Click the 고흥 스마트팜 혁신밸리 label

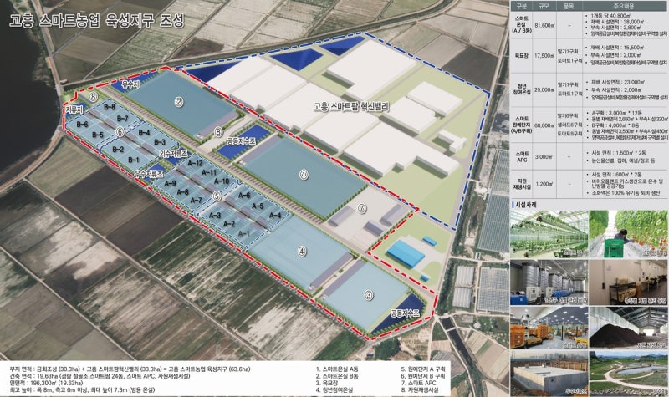pyautogui.click(x=351, y=107)
